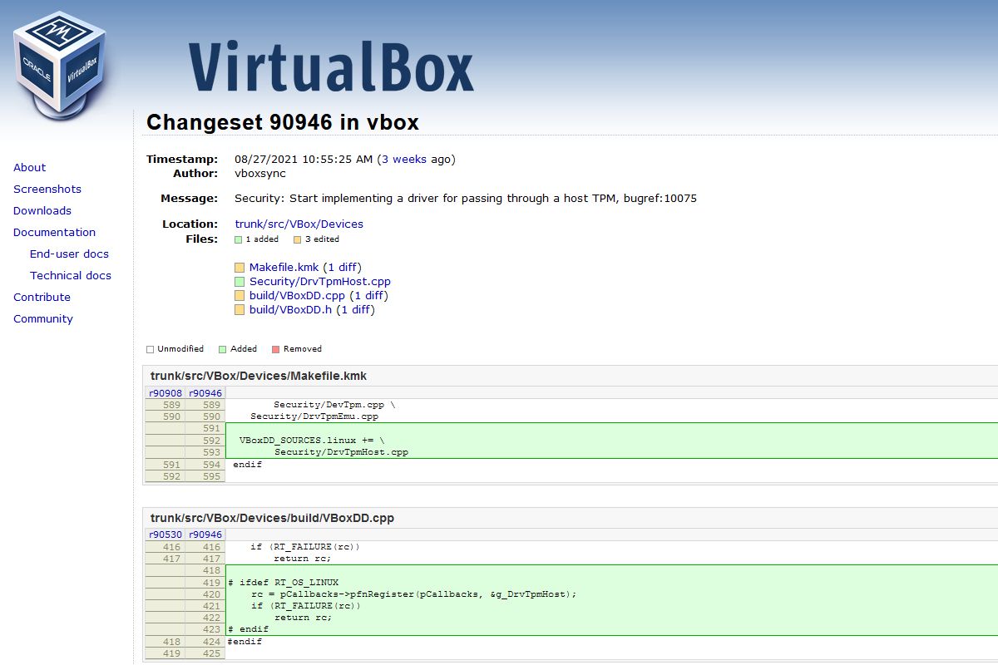Open r90908 revision in Makefile.kmk diff
The height and width of the screenshot is (665, 998).
pos(165,393)
